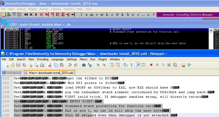
Task: Open the ImmLib menu
Action: [44, 9]
